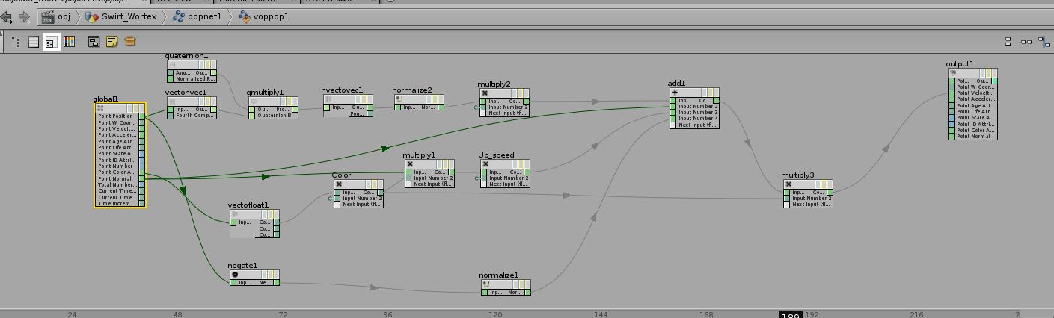Click the orange digital asset box icon
The height and width of the screenshot is (318, 1054).
click(x=130, y=42)
